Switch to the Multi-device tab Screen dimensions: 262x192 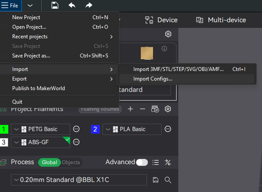point(221,20)
